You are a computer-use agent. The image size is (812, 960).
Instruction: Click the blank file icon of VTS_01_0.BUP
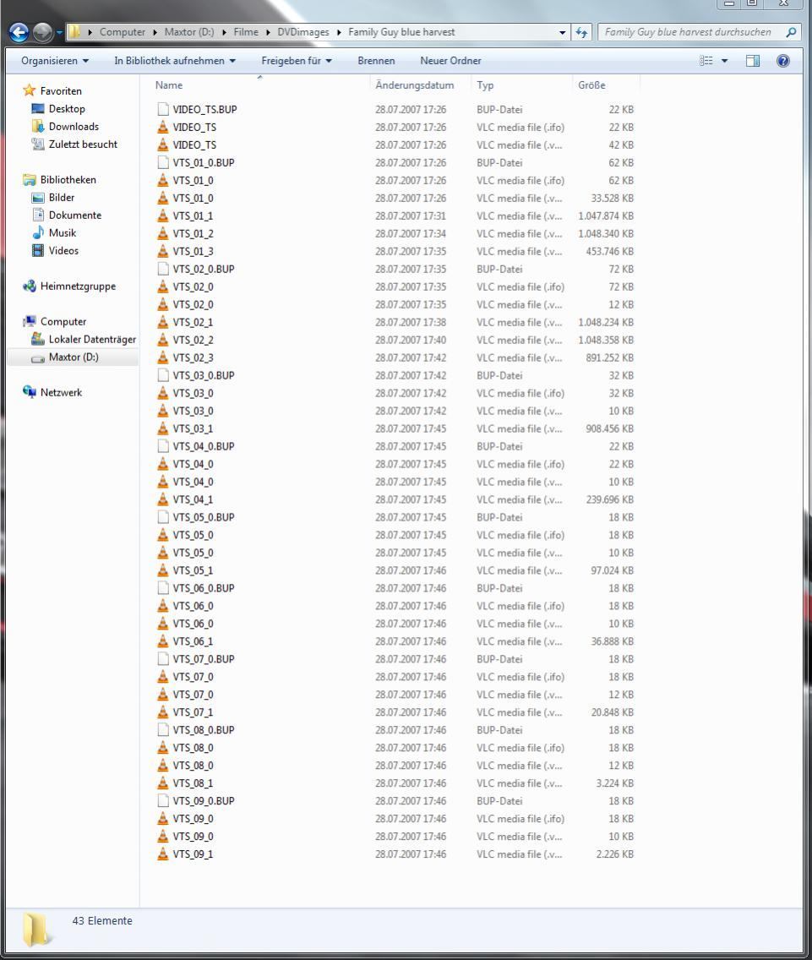click(162, 162)
